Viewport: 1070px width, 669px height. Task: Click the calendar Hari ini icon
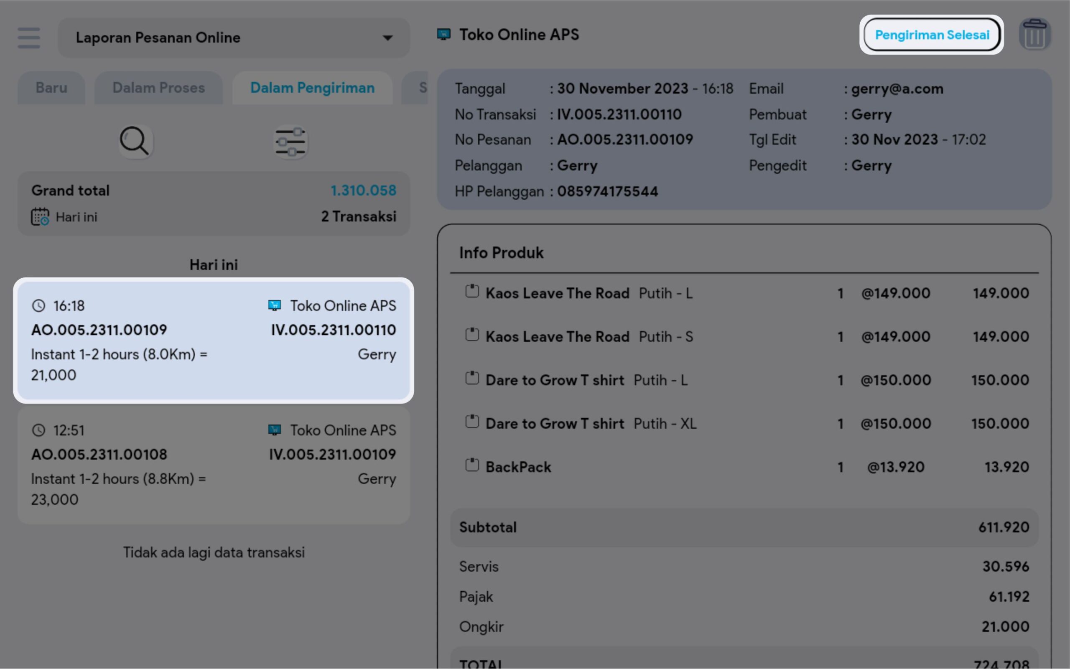click(x=40, y=217)
